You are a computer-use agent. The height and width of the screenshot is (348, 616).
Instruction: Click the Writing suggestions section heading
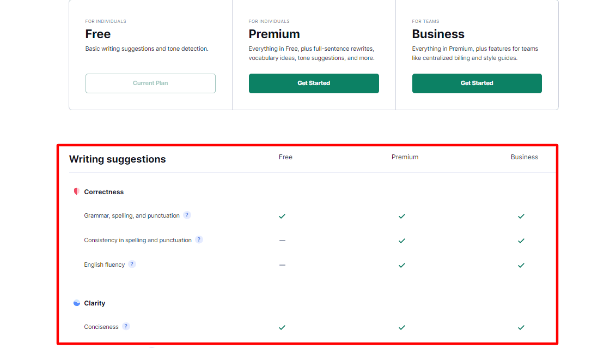coord(118,159)
